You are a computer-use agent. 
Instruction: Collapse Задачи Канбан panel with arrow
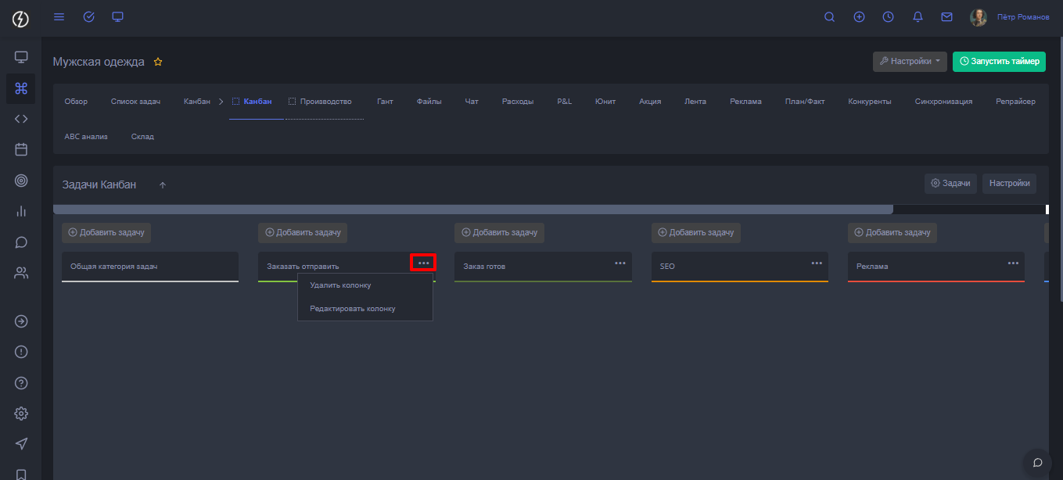163,185
